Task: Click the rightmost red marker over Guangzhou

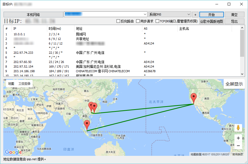Action: (95, 107)
